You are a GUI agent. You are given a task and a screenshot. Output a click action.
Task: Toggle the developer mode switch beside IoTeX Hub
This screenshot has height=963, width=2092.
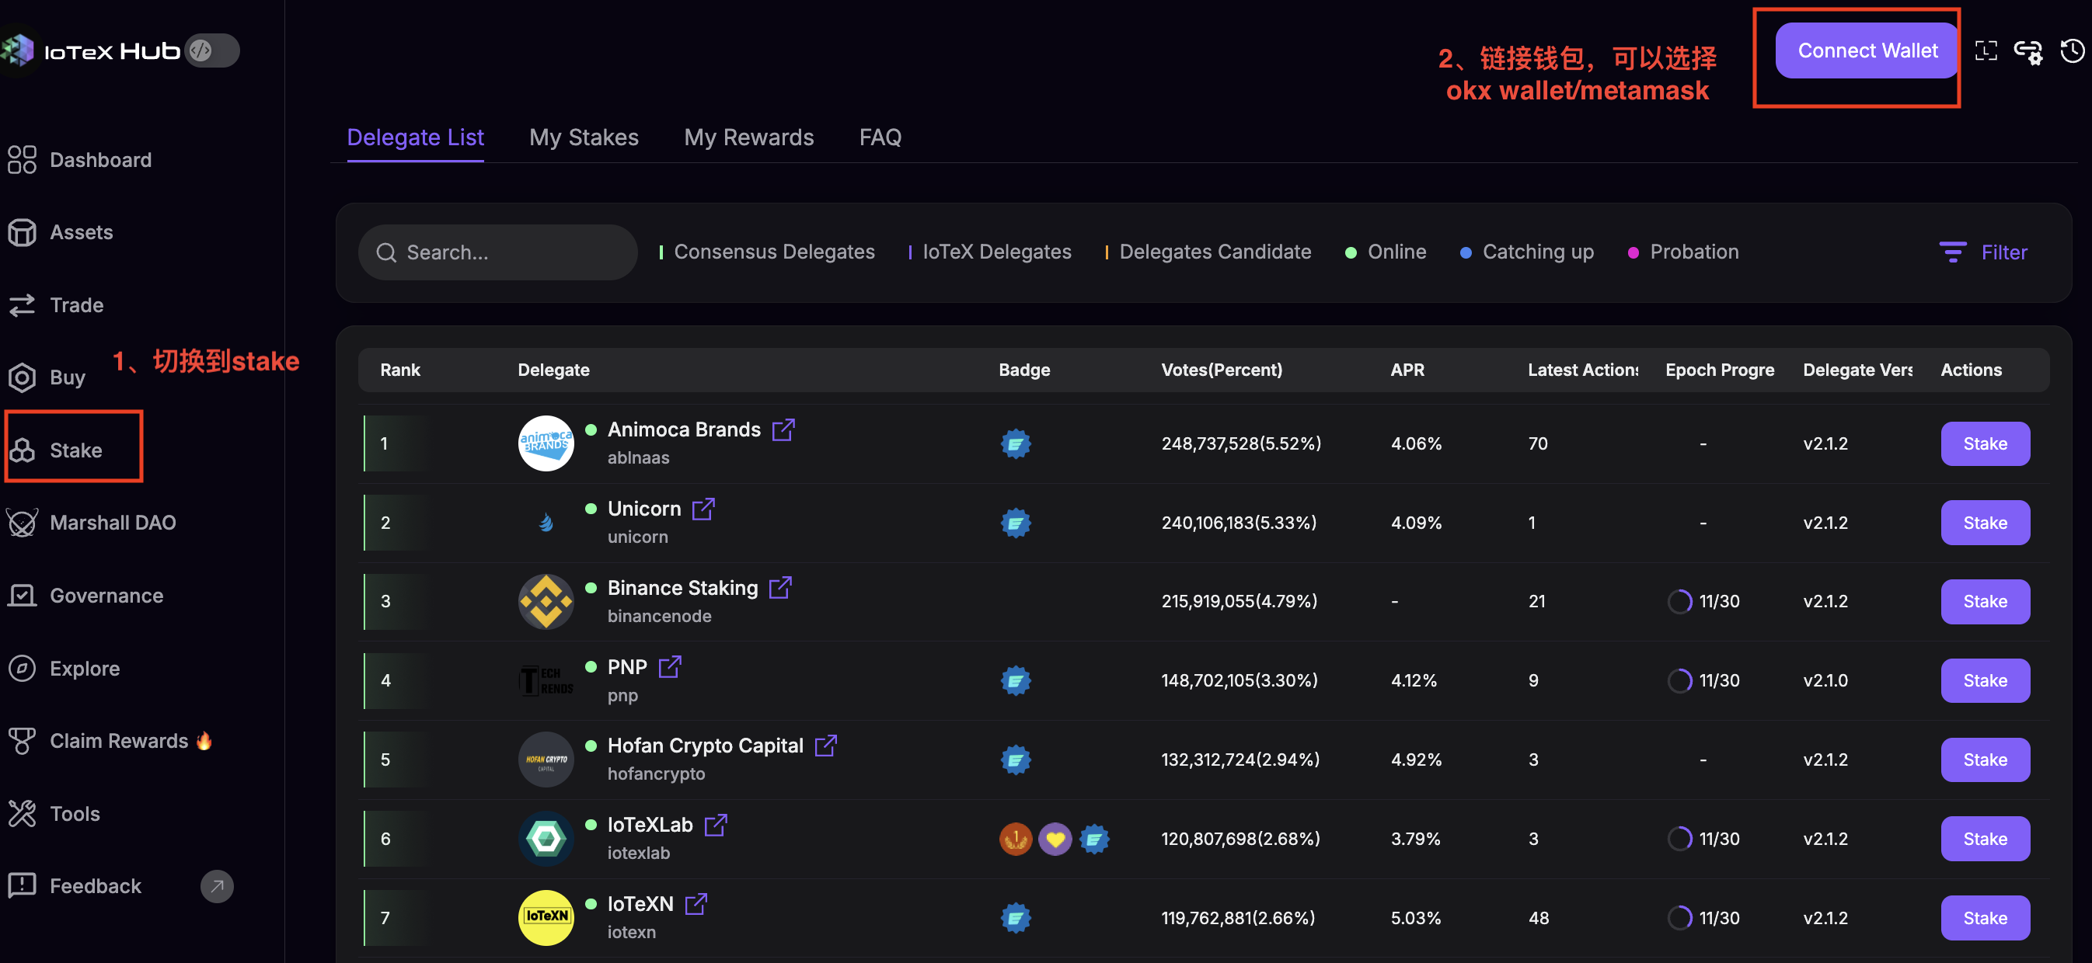(211, 51)
